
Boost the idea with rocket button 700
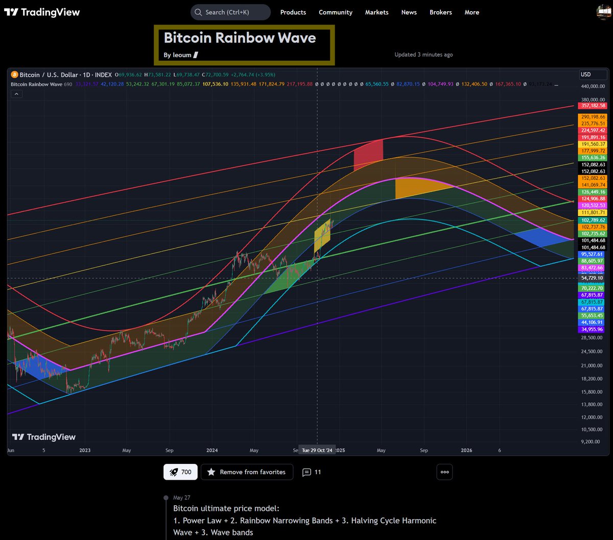[180, 472]
